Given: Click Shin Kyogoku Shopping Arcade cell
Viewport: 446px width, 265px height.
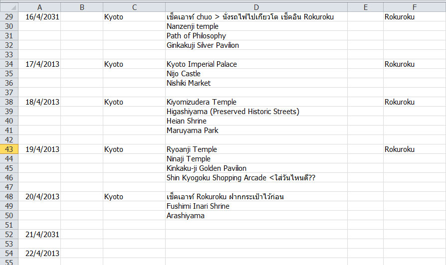Looking at the screenshot, I should pos(256,177).
